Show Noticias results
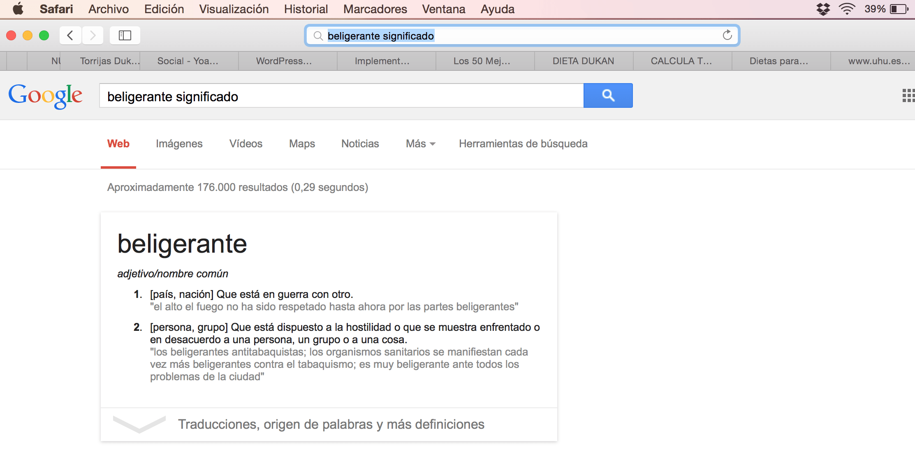 (360, 144)
